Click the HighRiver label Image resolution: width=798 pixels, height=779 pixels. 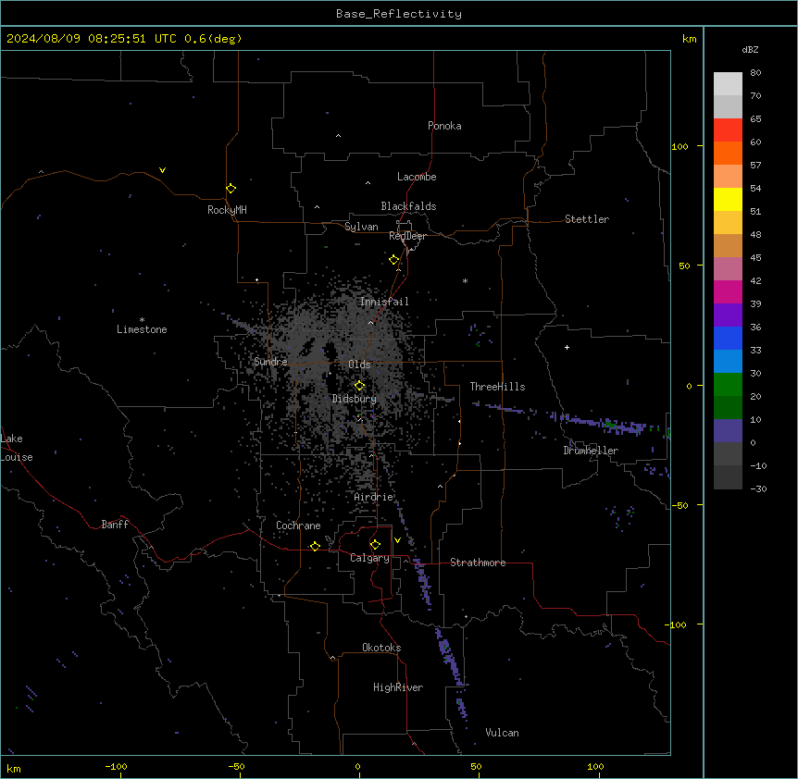point(398,687)
